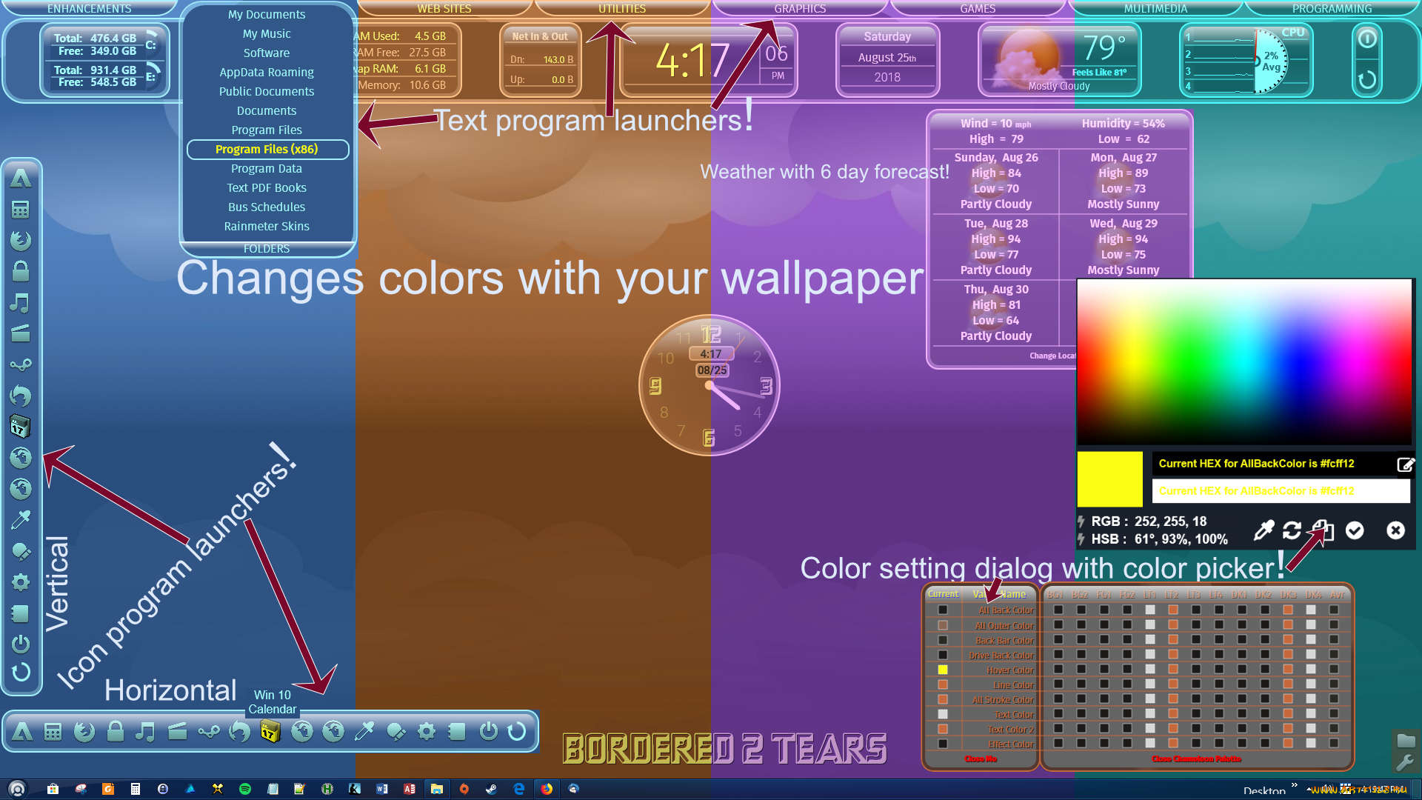Click the eyedropper color picker tool
Viewport: 1422px width, 800px height.
1264,530
